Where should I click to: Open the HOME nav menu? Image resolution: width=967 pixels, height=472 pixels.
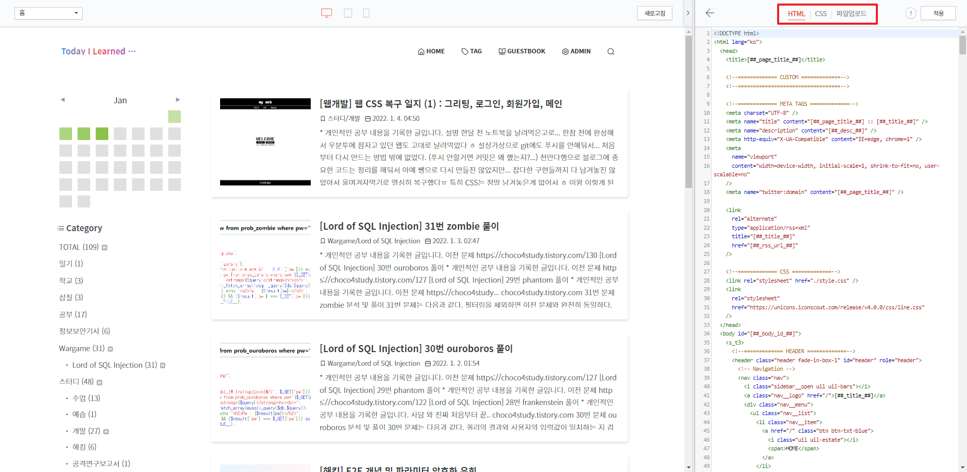click(x=431, y=51)
